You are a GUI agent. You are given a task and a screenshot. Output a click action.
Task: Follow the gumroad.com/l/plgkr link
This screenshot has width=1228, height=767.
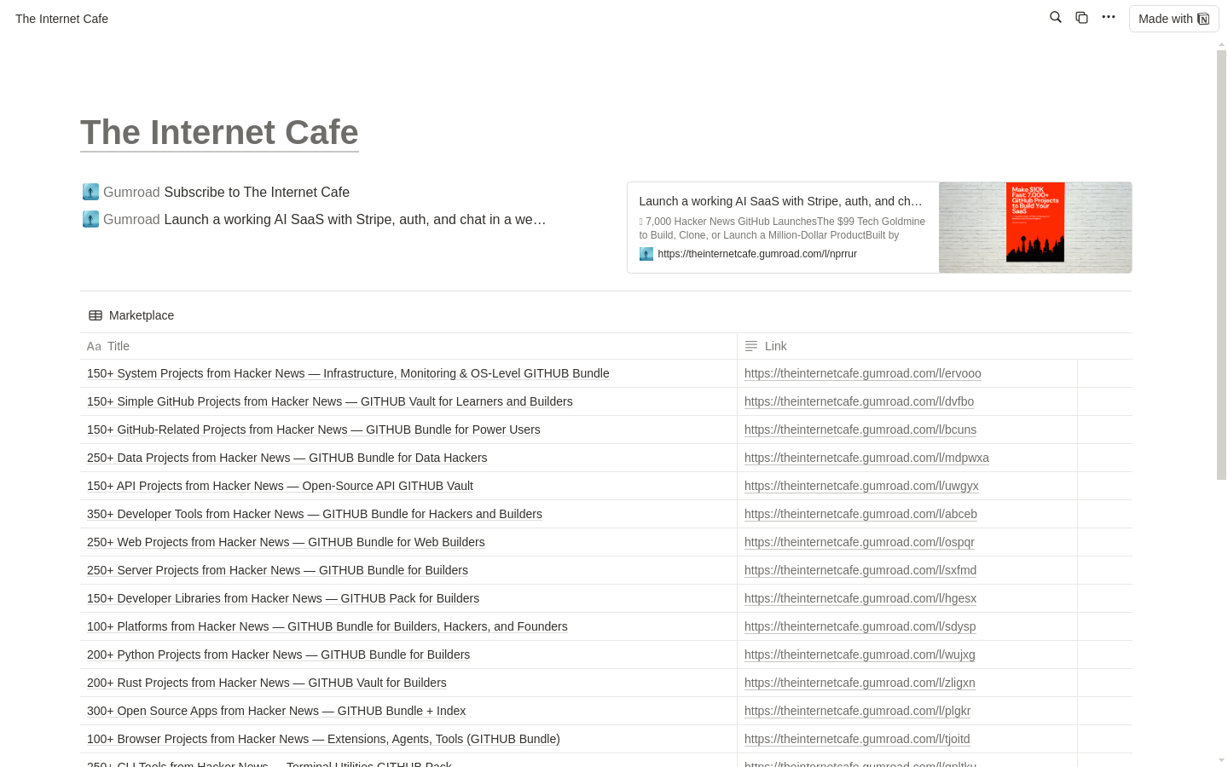tap(857, 711)
